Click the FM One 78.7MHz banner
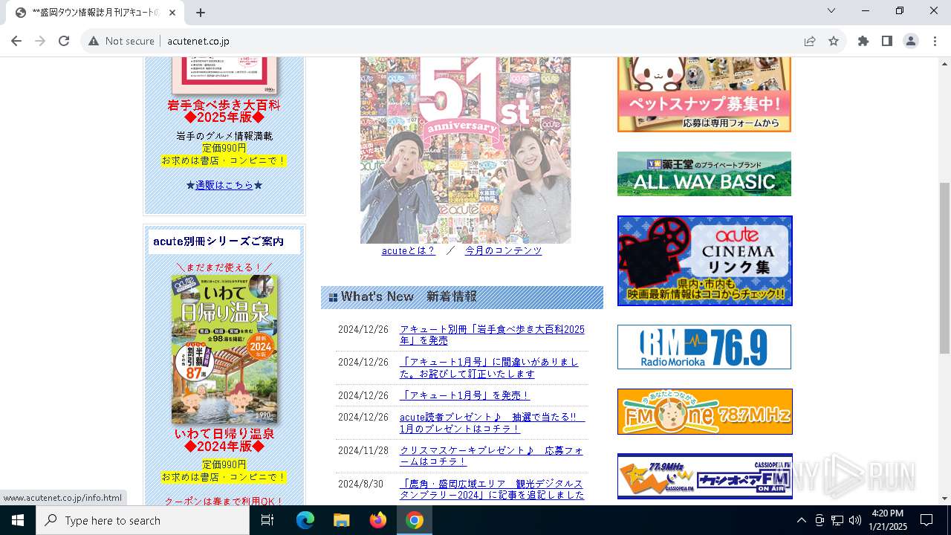The height and width of the screenshot is (535, 951). point(705,412)
